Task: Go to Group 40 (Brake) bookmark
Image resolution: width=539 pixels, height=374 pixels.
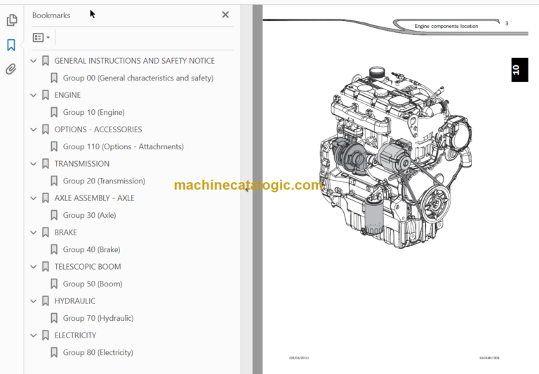Action: [91, 249]
